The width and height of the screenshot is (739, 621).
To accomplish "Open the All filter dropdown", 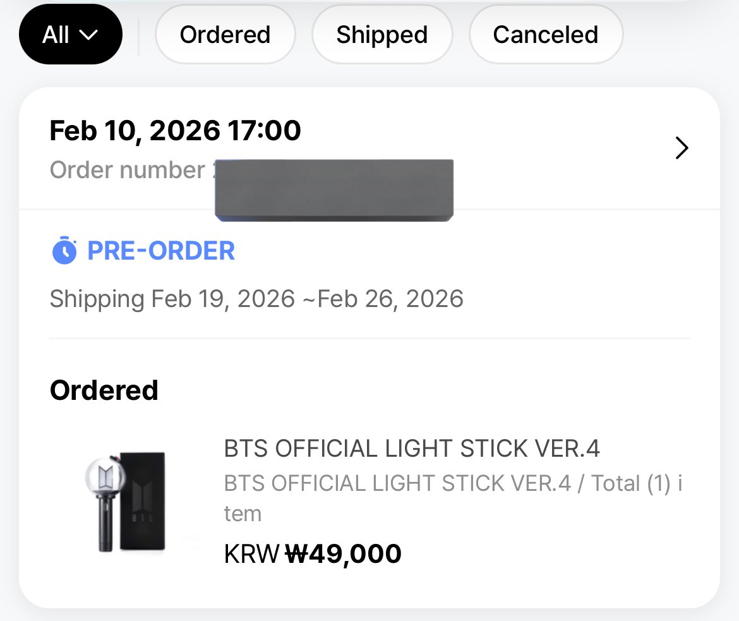I will point(71,34).
